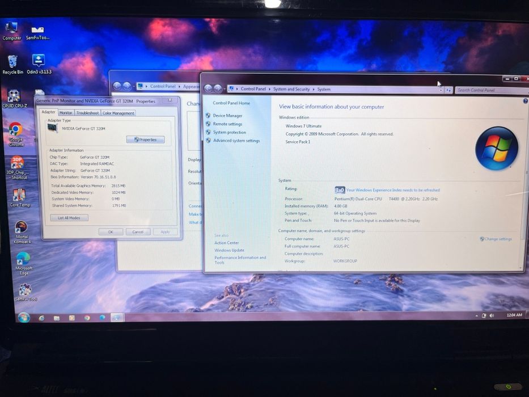Screen dimensions: 529x397
Task: Open Internet Explorer from the taskbar
Action: 41,318
